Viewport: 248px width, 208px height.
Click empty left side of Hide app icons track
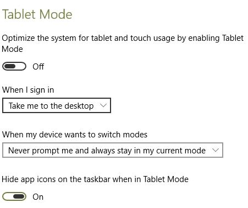point(8,196)
